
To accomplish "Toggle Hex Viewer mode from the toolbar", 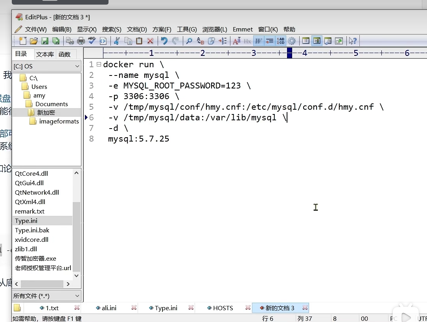I will point(247,40).
